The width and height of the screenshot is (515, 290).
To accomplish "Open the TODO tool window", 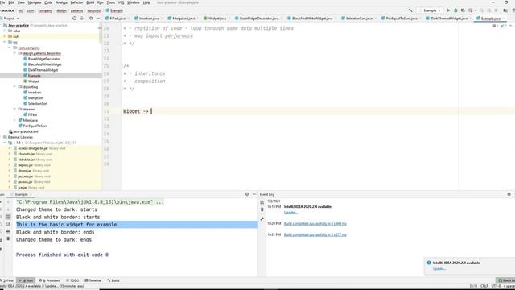I will pos(72,280).
